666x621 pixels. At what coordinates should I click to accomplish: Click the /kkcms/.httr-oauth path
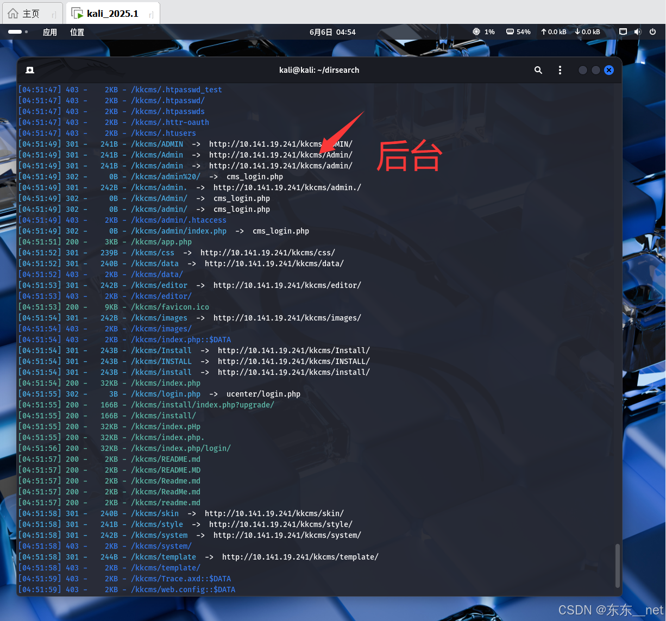point(170,122)
